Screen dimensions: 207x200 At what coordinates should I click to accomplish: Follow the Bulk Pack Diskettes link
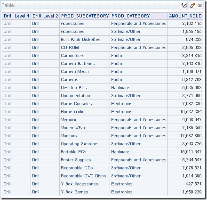[x=80, y=40]
